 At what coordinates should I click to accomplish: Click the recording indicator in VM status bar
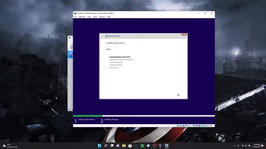196,126
